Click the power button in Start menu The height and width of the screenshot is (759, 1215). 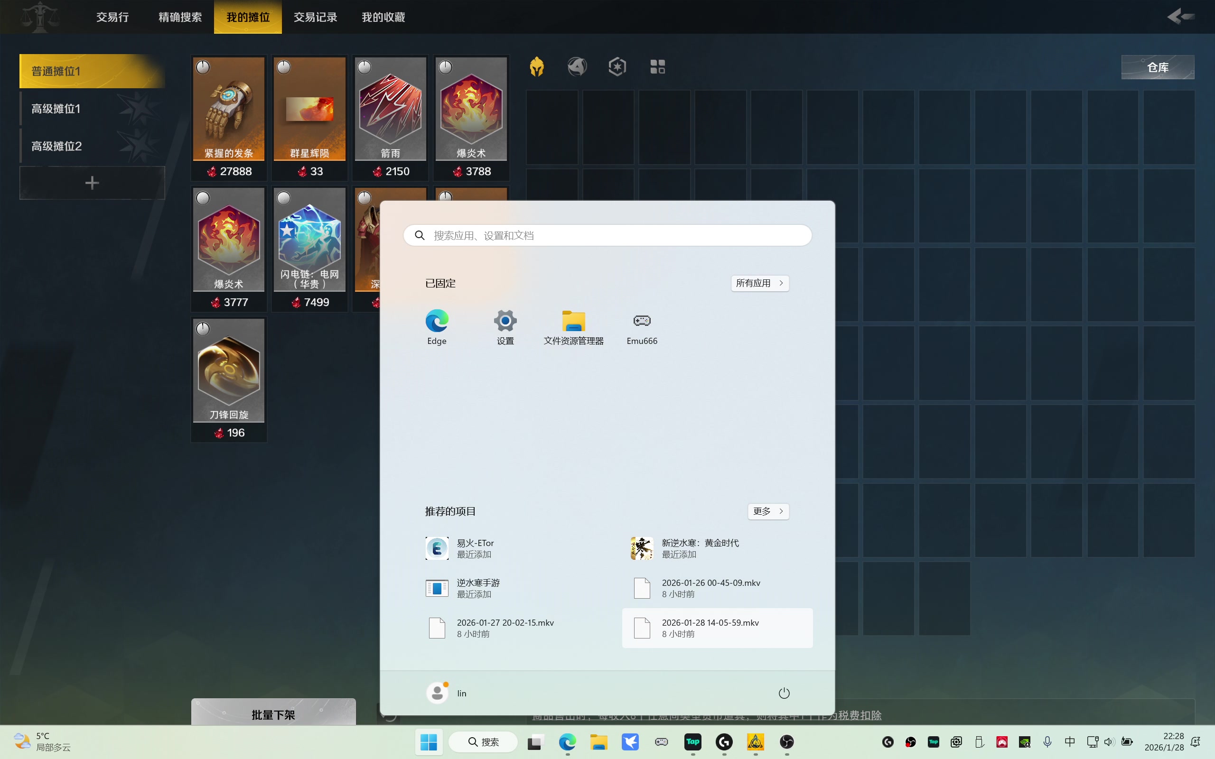pos(784,693)
